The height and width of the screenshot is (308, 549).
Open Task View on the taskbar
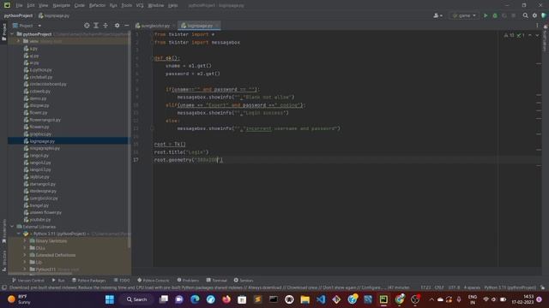pos(164,299)
